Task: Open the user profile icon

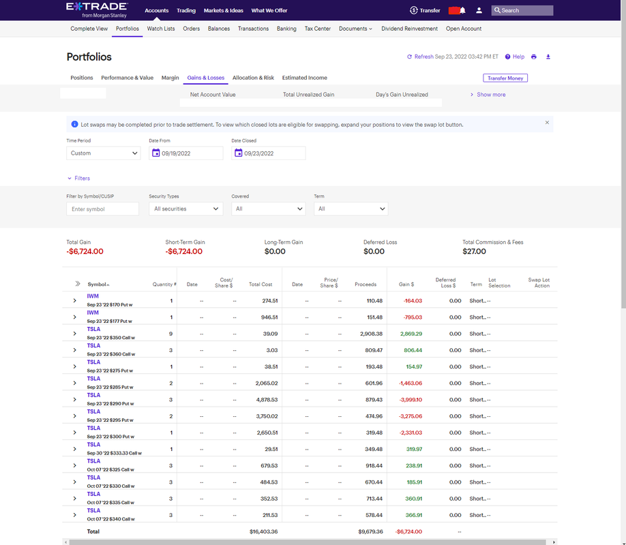Action: 479,10
